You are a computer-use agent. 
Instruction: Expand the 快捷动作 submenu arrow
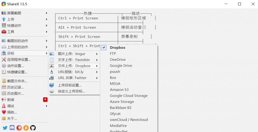tap(47, 25)
